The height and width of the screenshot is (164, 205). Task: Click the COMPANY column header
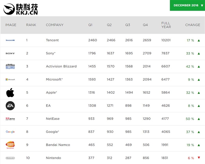(55, 25)
